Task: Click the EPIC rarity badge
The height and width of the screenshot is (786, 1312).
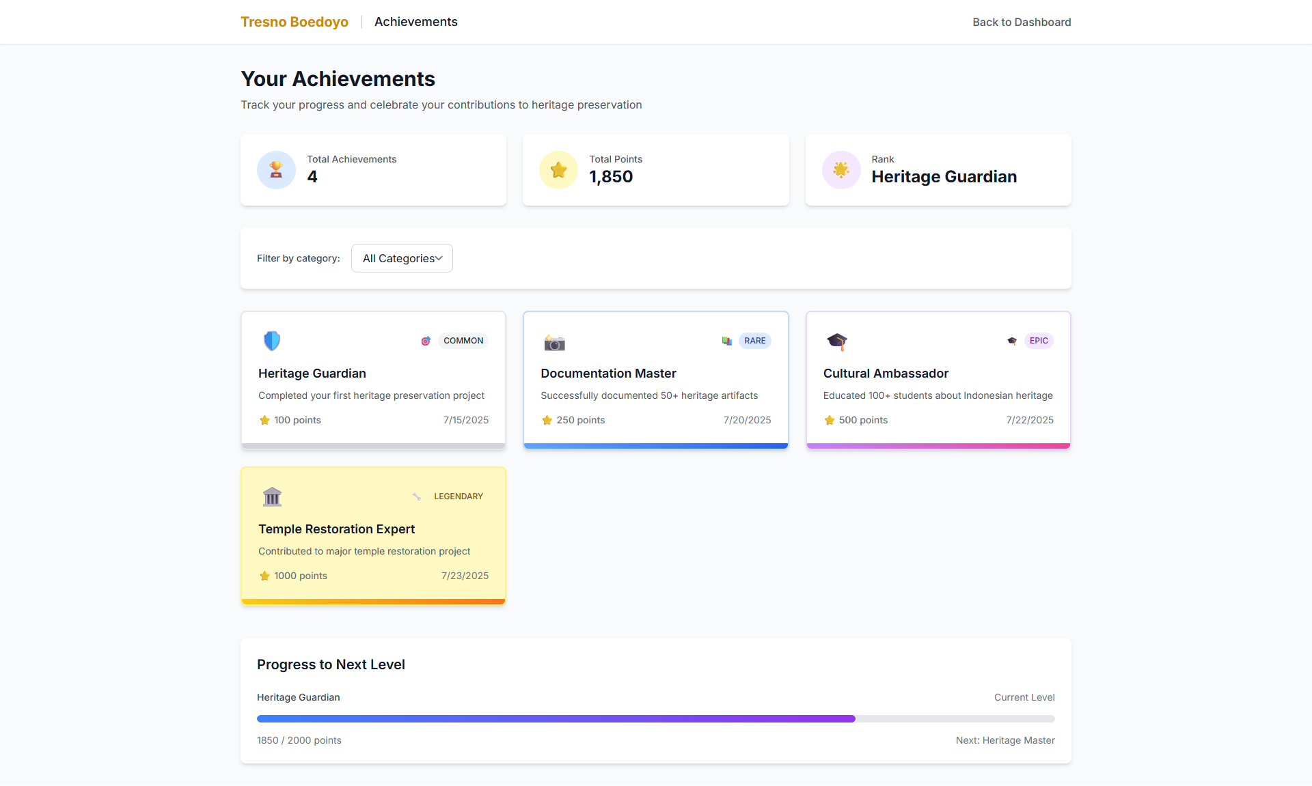Action: pos(1038,341)
